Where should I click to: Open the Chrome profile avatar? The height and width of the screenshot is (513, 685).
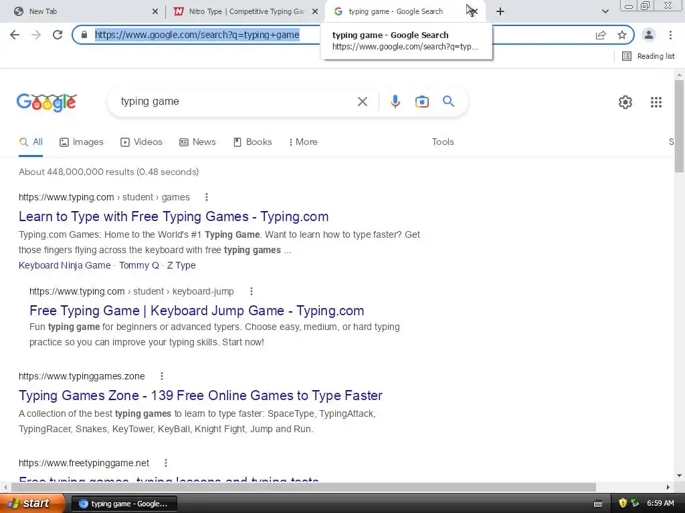tap(649, 35)
